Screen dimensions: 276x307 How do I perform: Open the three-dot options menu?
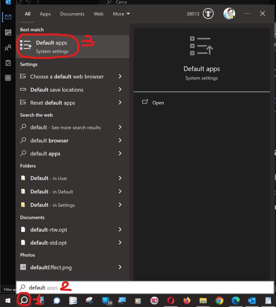248,14
